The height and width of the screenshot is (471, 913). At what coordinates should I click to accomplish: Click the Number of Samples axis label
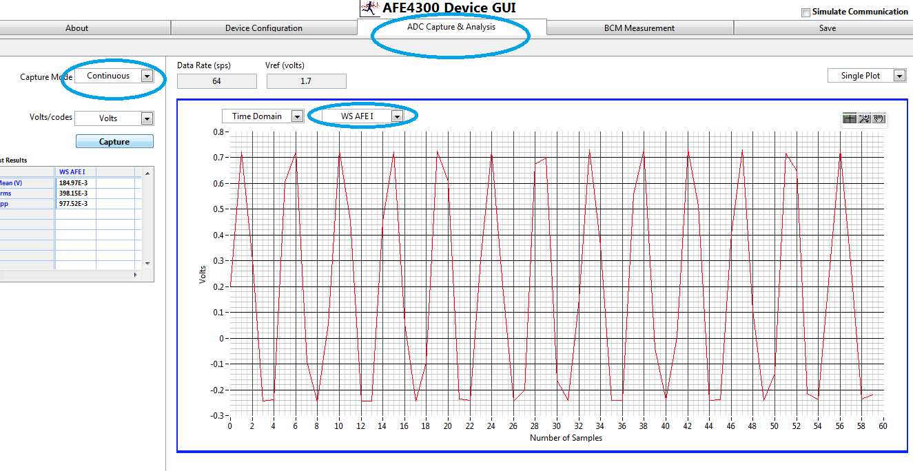(566, 438)
